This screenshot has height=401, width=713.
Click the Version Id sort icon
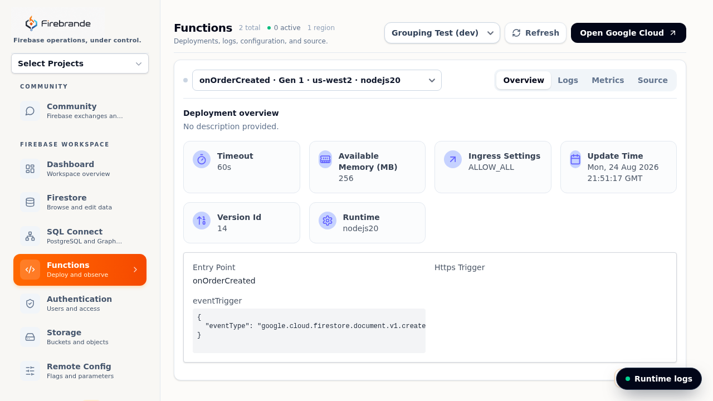pyautogui.click(x=202, y=221)
